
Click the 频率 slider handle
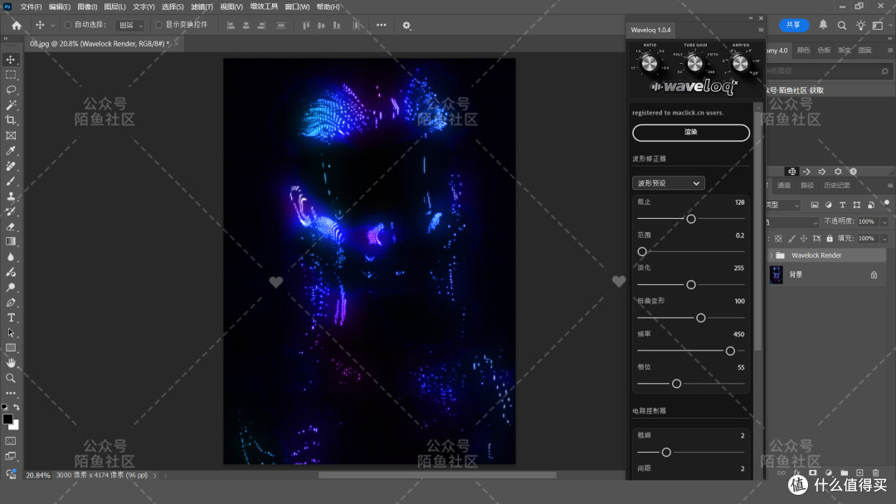(x=730, y=351)
